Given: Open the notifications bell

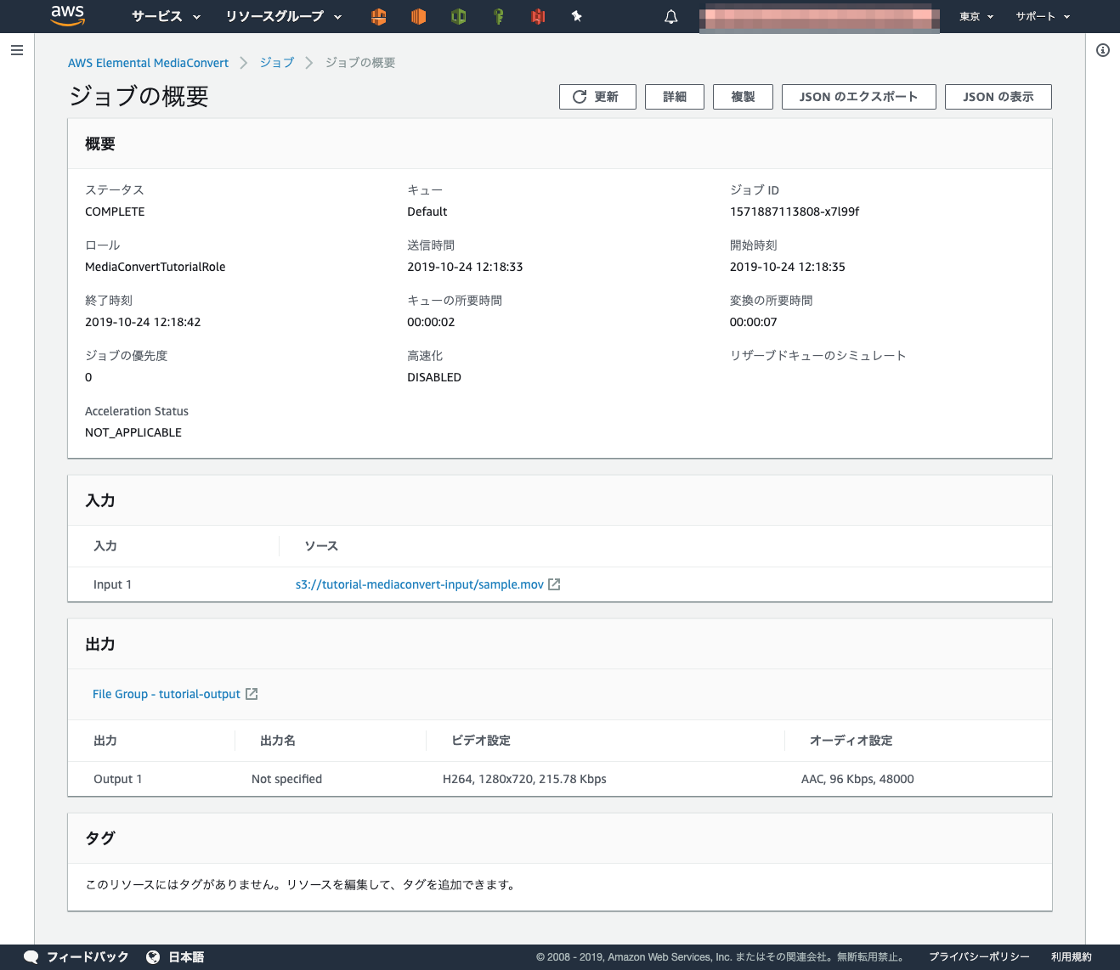Looking at the screenshot, I should [x=671, y=16].
